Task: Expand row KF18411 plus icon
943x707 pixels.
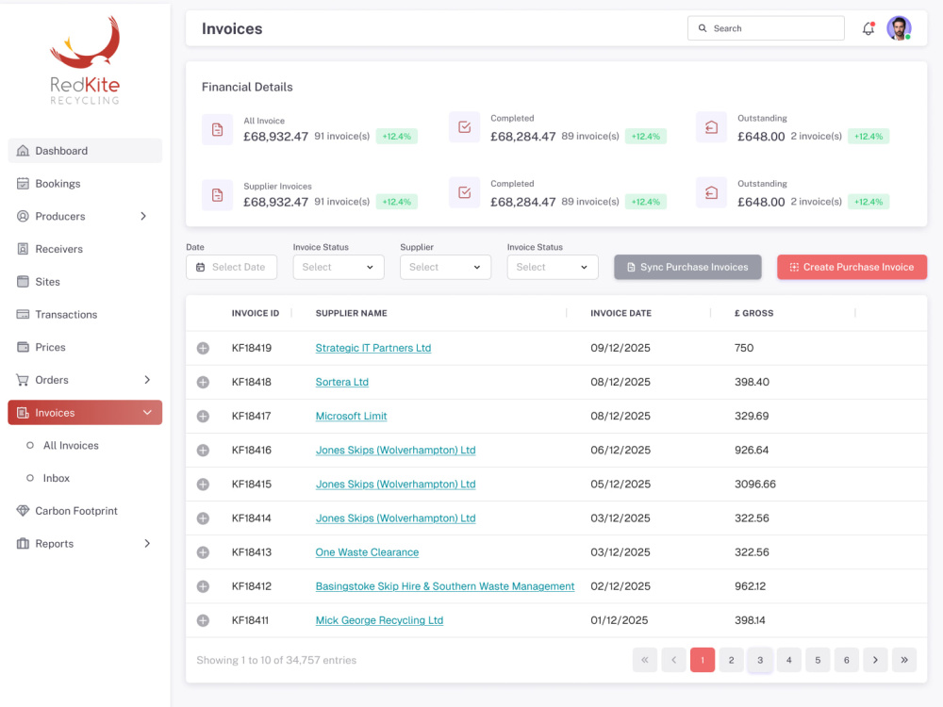Action: [204, 620]
